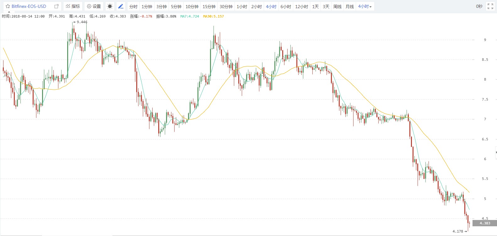Switch to the 周线 weekly timeframe
This screenshot has width=497, height=236.
click(x=338, y=7)
